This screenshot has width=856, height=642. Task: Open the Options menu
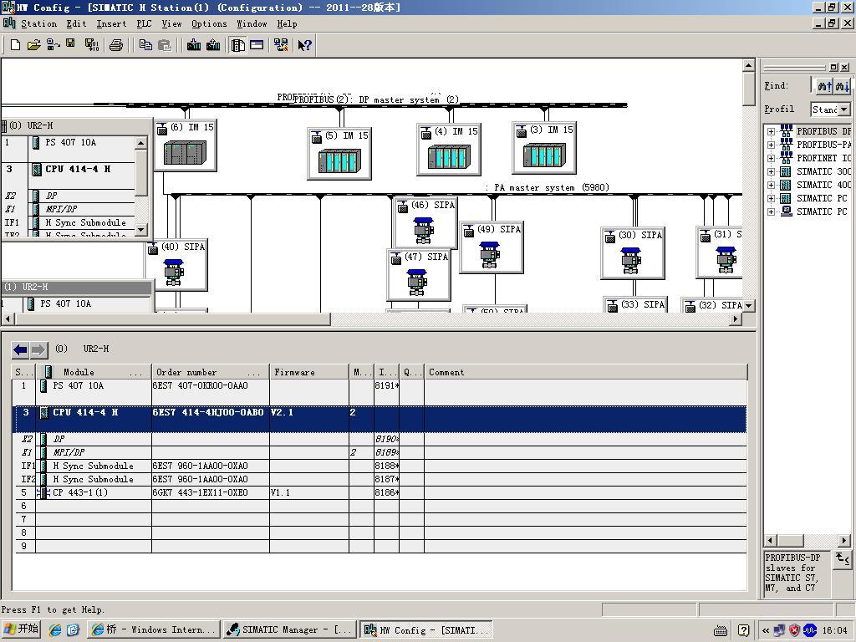(x=209, y=23)
